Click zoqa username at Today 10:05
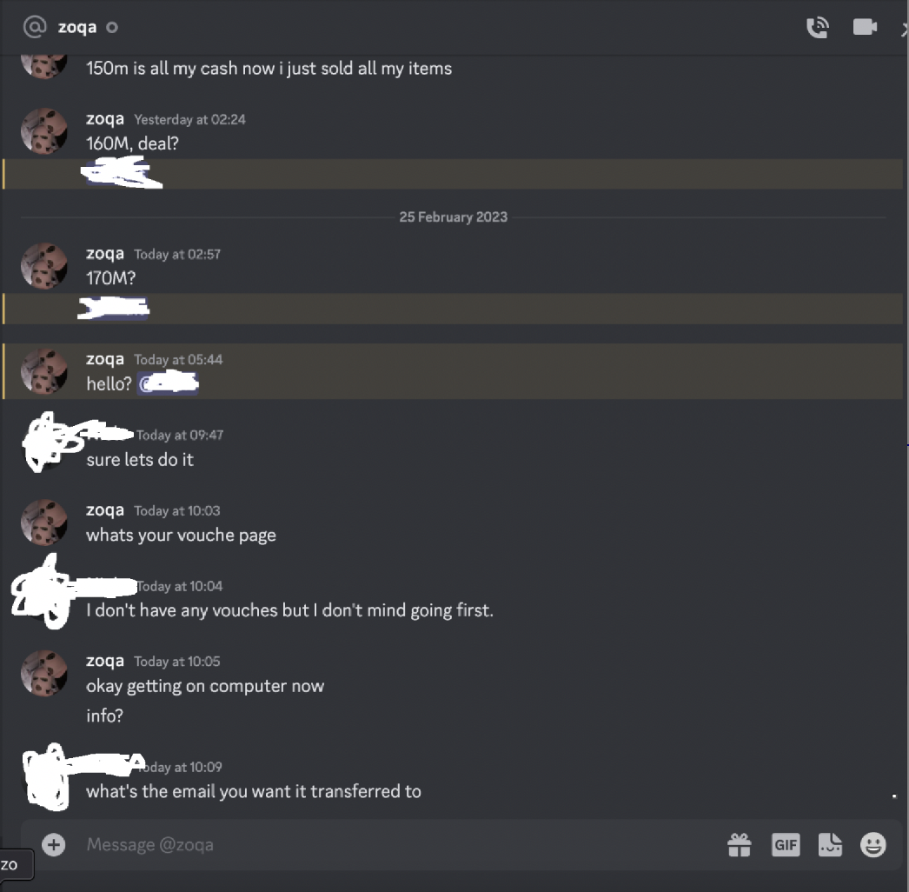This screenshot has width=909, height=892. [105, 661]
